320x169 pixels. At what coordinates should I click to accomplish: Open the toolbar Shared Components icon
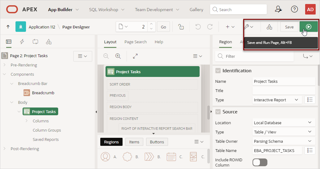pyautogui.click(x=269, y=27)
